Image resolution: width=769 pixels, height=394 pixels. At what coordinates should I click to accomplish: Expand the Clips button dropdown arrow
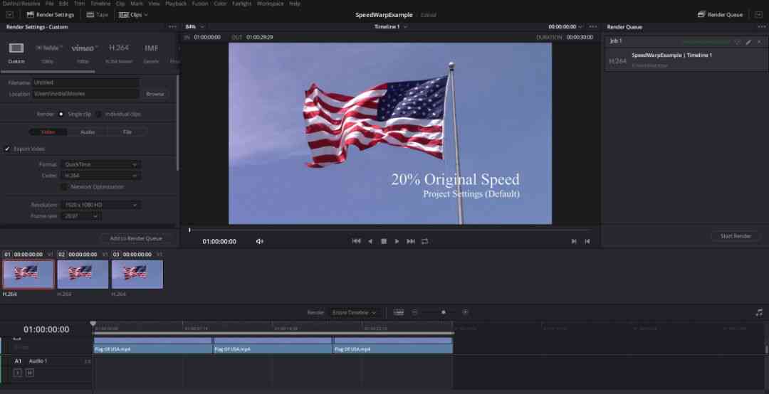146,15
